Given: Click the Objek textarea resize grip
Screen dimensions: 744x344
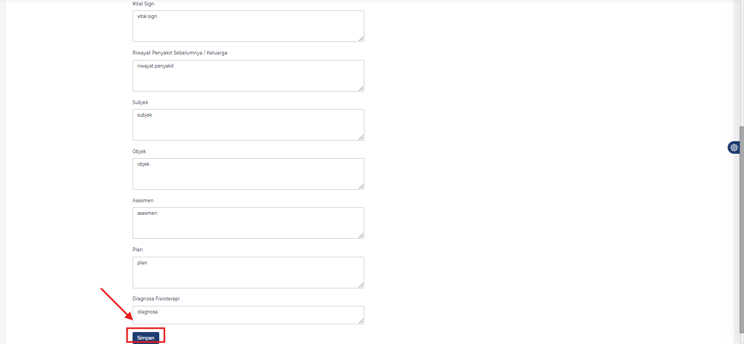Looking at the screenshot, I should pyautogui.click(x=361, y=186).
